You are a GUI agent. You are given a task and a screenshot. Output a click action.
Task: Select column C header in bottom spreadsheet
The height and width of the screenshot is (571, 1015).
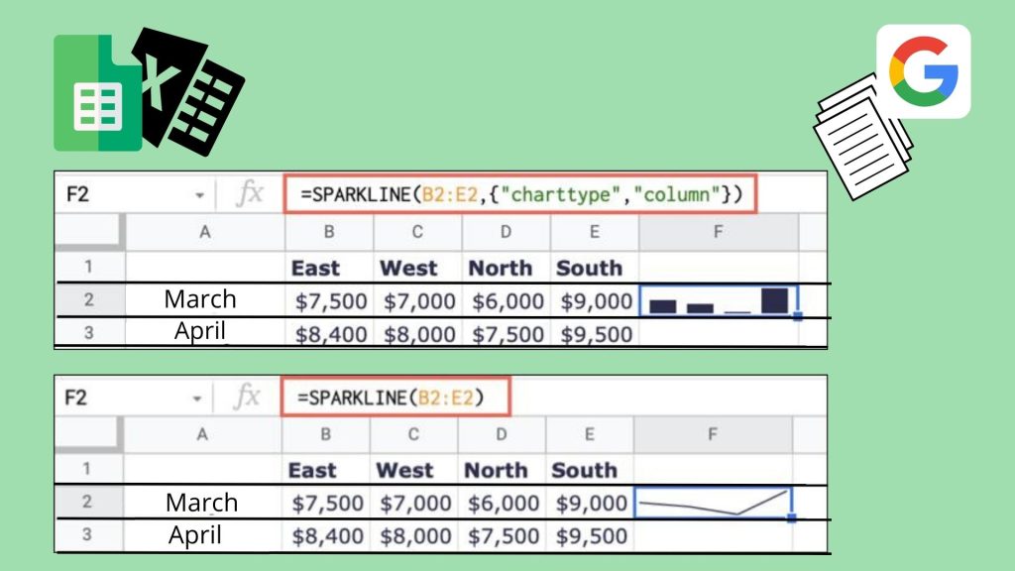tap(413, 434)
